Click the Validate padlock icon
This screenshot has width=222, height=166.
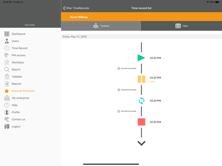[x=7, y=77]
